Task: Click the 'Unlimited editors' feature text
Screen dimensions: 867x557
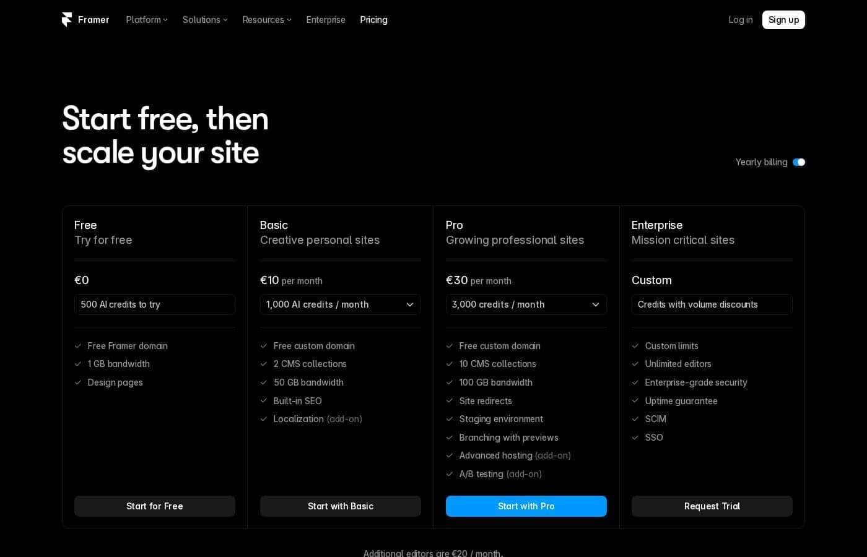Action: (x=678, y=364)
